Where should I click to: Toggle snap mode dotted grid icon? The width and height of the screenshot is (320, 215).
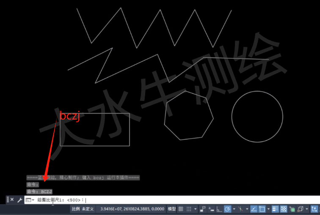189,209
